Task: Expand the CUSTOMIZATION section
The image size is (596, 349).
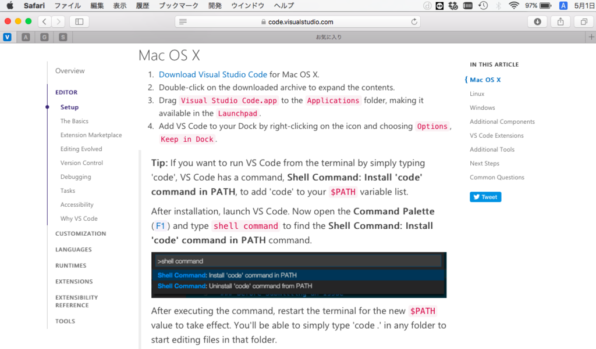Action: pyautogui.click(x=80, y=233)
